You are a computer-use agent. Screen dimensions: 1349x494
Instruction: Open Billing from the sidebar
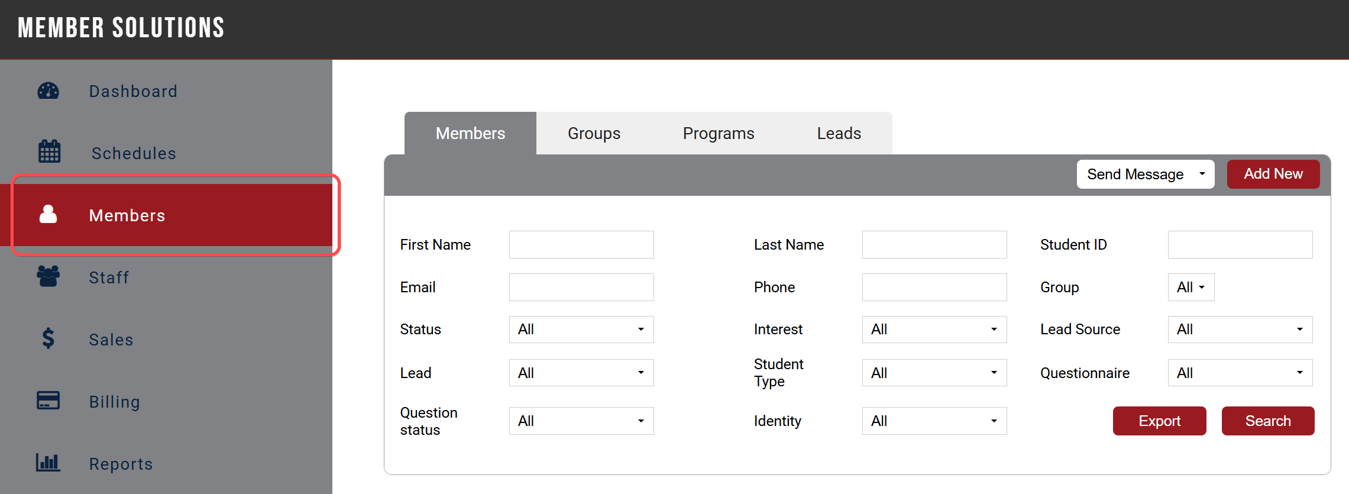tap(166, 401)
